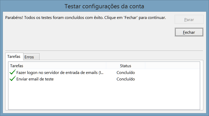Click divider between Tarefas and Status headers
Screen dimensions: 209x116
(106, 66)
